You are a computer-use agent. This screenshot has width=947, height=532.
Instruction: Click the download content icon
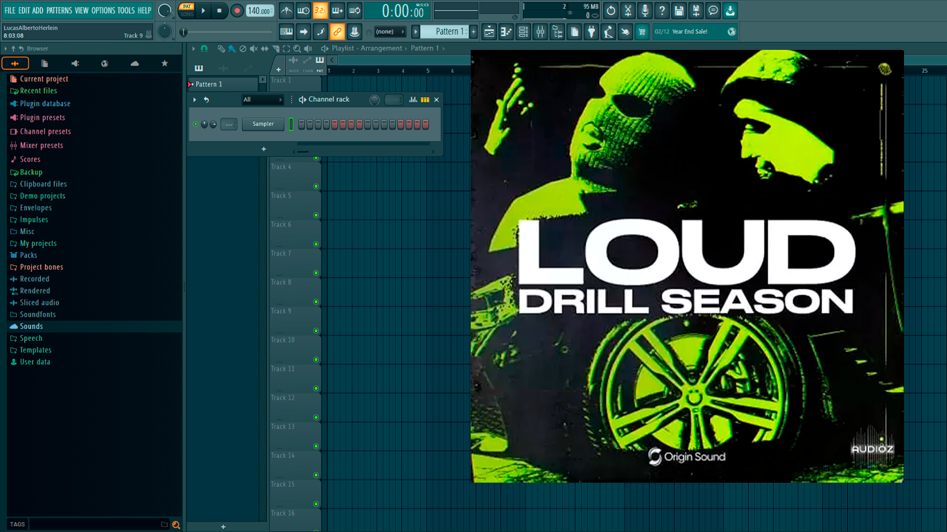click(730, 10)
